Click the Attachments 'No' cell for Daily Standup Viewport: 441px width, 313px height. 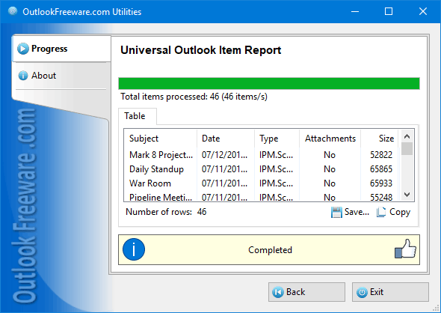click(330, 169)
